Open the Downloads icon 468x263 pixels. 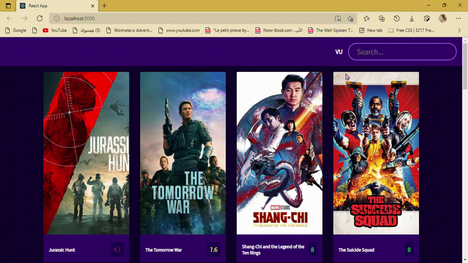412,18
